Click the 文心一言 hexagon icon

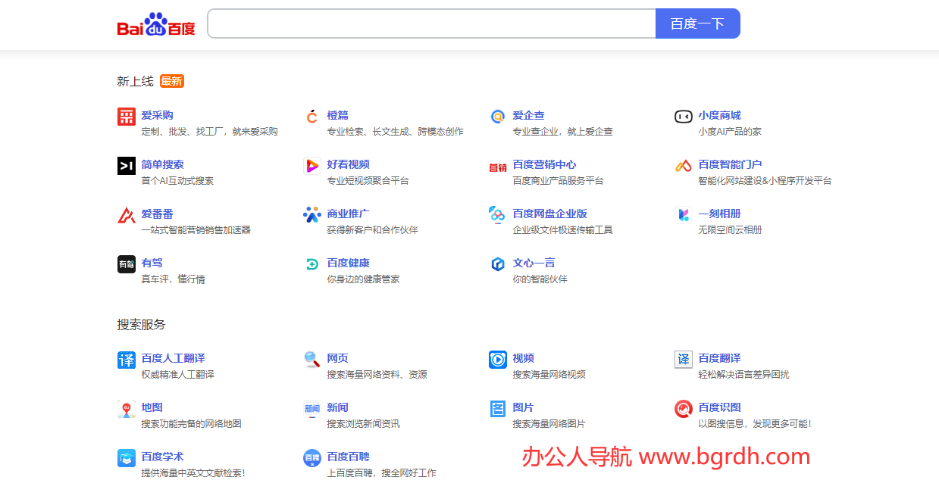497,263
